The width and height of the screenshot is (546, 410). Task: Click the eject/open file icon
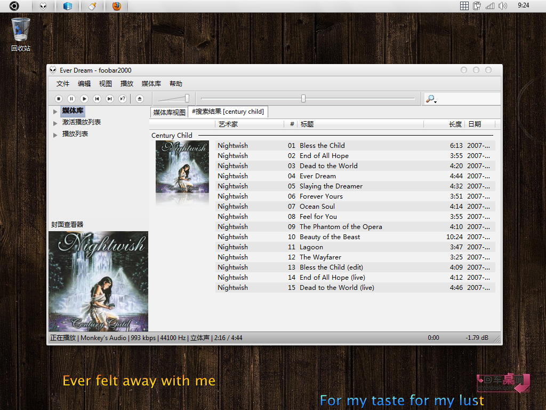point(140,99)
